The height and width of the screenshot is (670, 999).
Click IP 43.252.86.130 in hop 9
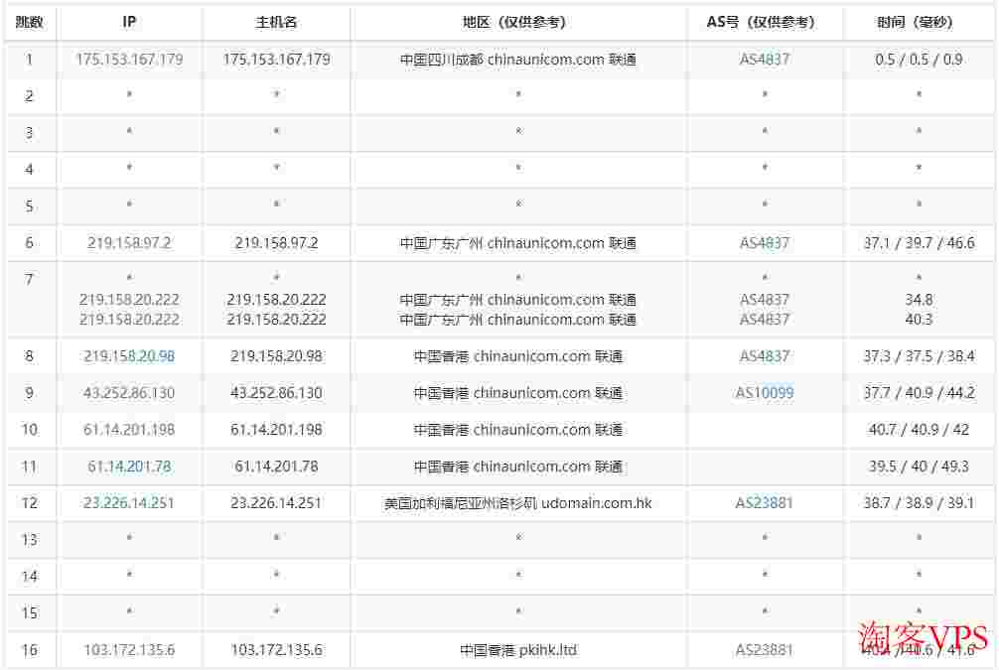point(129,394)
